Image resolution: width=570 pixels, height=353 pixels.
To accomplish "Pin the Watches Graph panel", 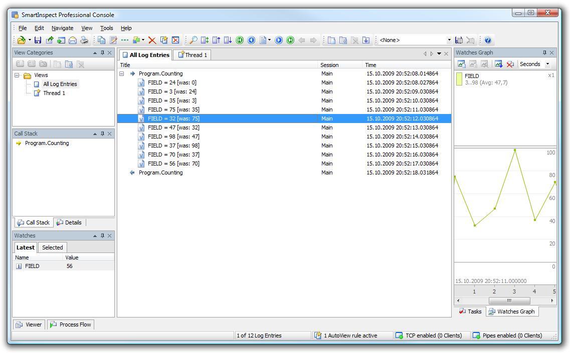I will 544,52.
